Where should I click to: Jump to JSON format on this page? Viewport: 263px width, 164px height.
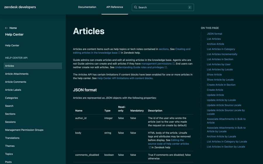tap(214, 34)
